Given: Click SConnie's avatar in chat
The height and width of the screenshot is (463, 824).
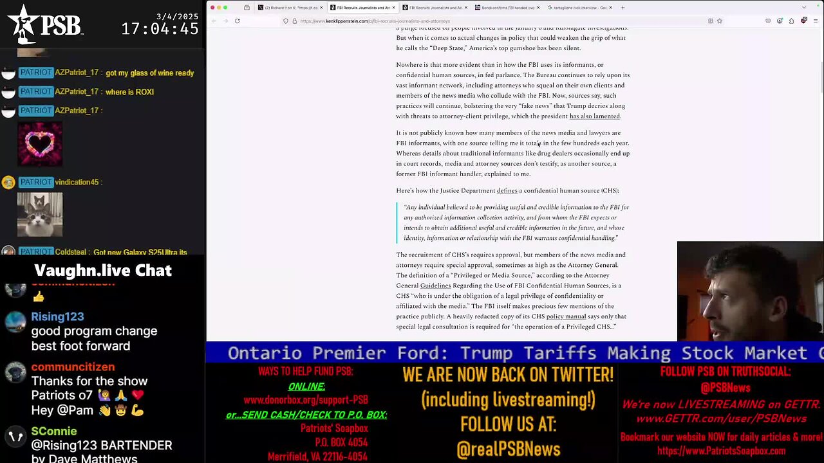Looking at the screenshot, I should point(15,437).
